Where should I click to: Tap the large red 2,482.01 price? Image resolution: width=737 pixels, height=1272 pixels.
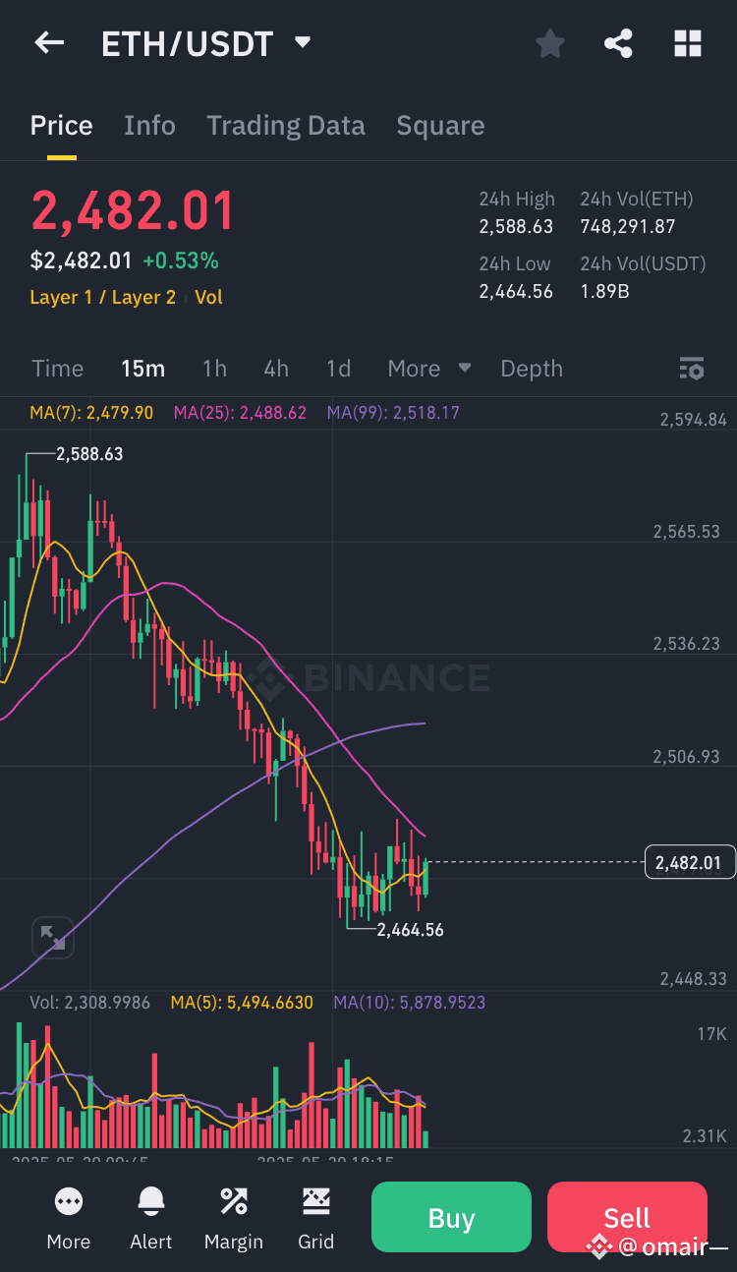point(133,211)
